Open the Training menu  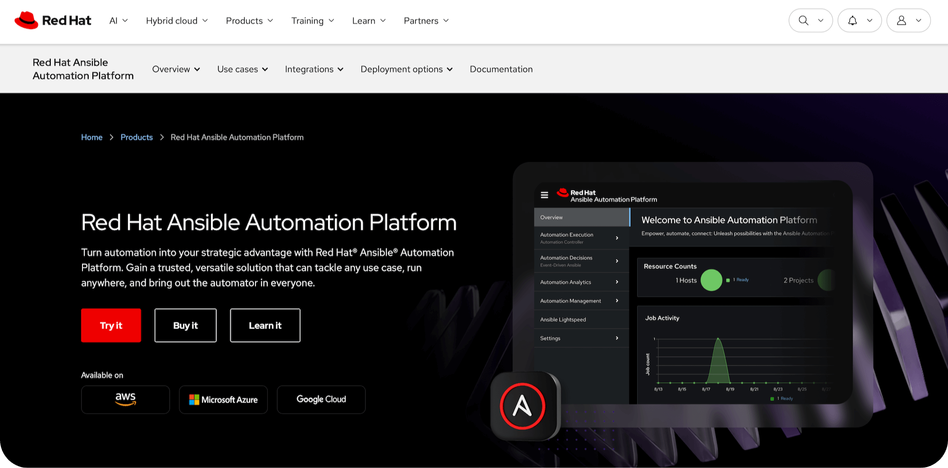312,20
